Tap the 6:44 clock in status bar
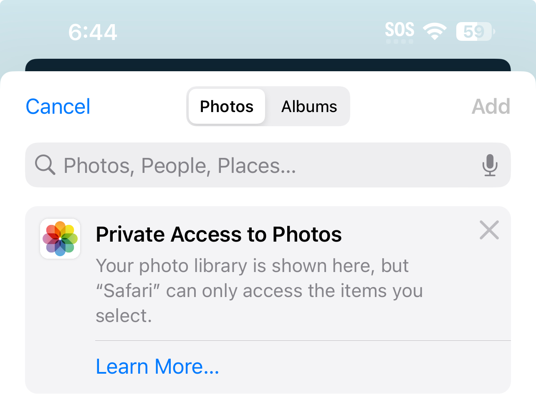The height and width of the screenshot is (397, 536). pyautogui.click(x=93, y=32)
